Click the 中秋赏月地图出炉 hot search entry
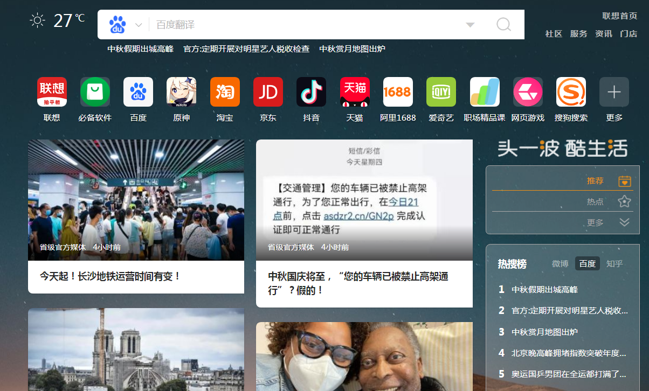This screenshot has width=649, height=391. point(544,332)
